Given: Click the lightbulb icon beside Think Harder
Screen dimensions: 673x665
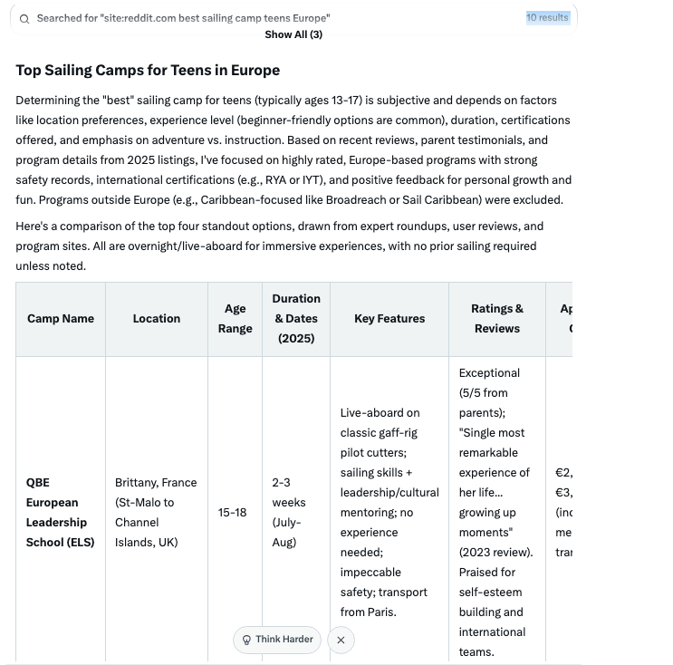Looking at the screenshot, I should click(246, 641).
